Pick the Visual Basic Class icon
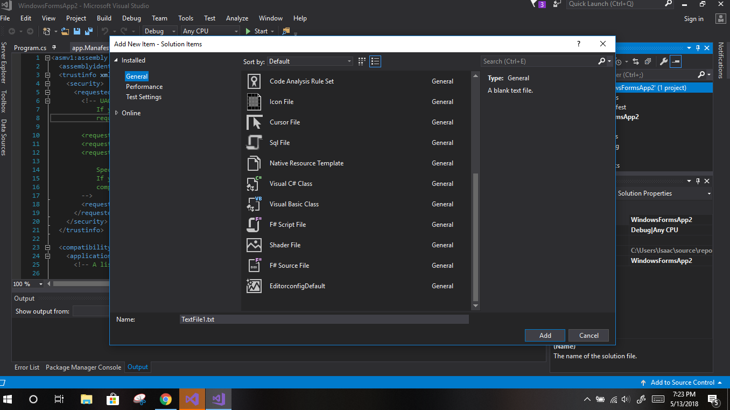 coord(254,204)
